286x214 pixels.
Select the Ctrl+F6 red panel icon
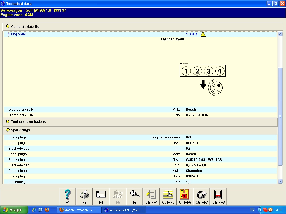(185, 196)
